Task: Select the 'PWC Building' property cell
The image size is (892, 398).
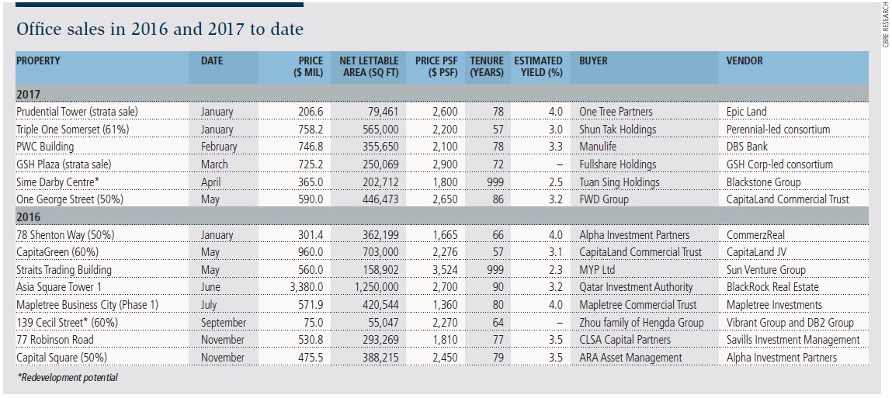Action: click(x=46, y=147)
